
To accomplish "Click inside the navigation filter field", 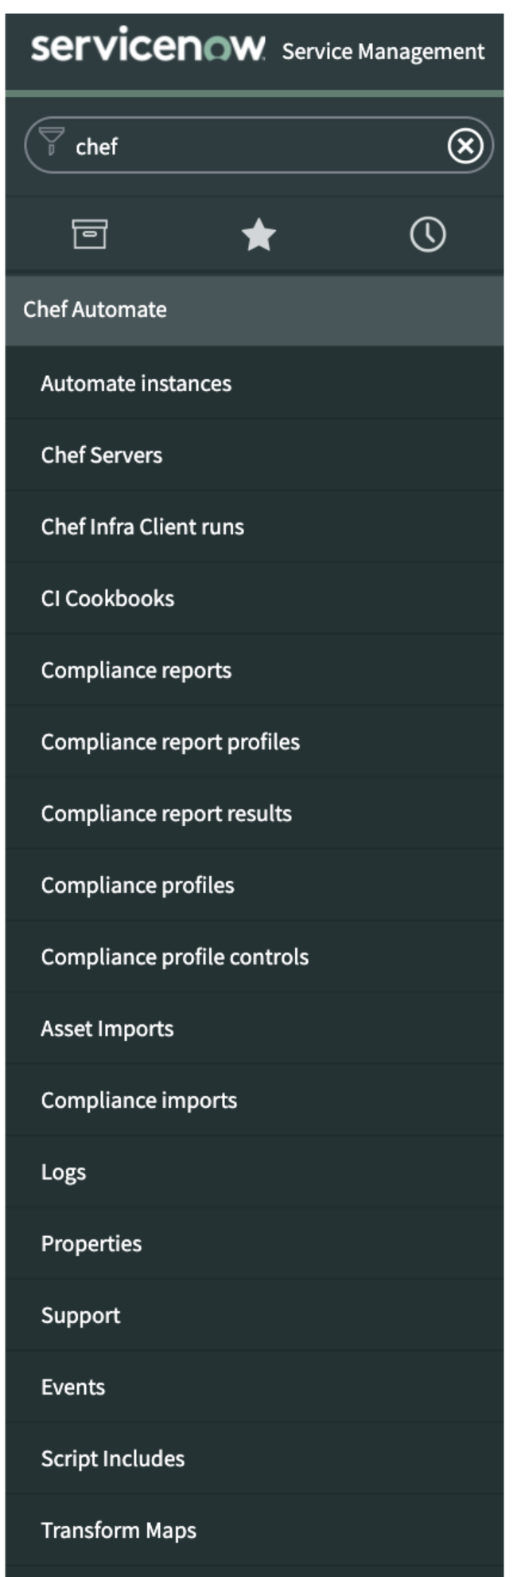I will point(239,146).
